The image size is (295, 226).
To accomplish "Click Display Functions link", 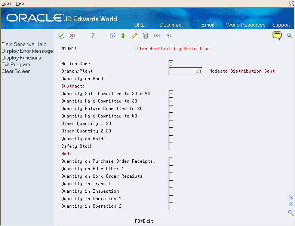I will [21, 58].
